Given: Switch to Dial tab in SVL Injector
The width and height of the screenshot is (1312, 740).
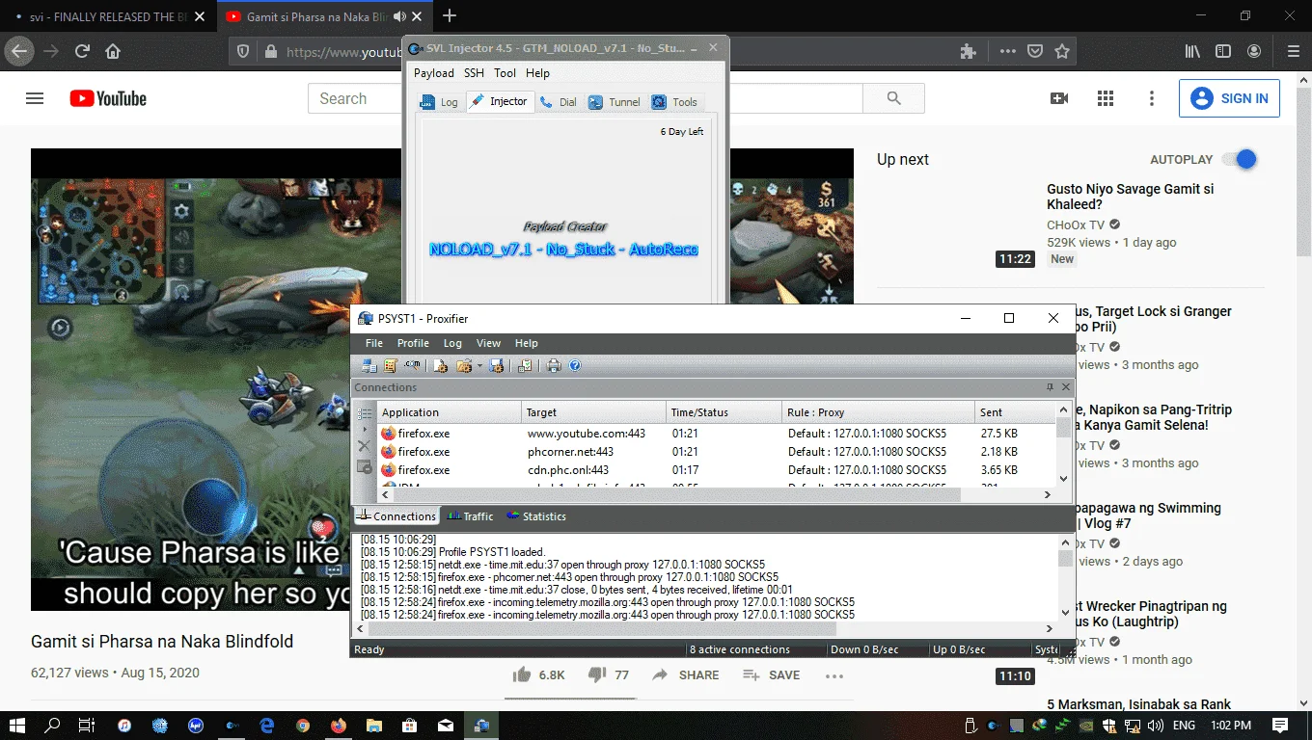Looking at the screenshot, I should 559,102.
